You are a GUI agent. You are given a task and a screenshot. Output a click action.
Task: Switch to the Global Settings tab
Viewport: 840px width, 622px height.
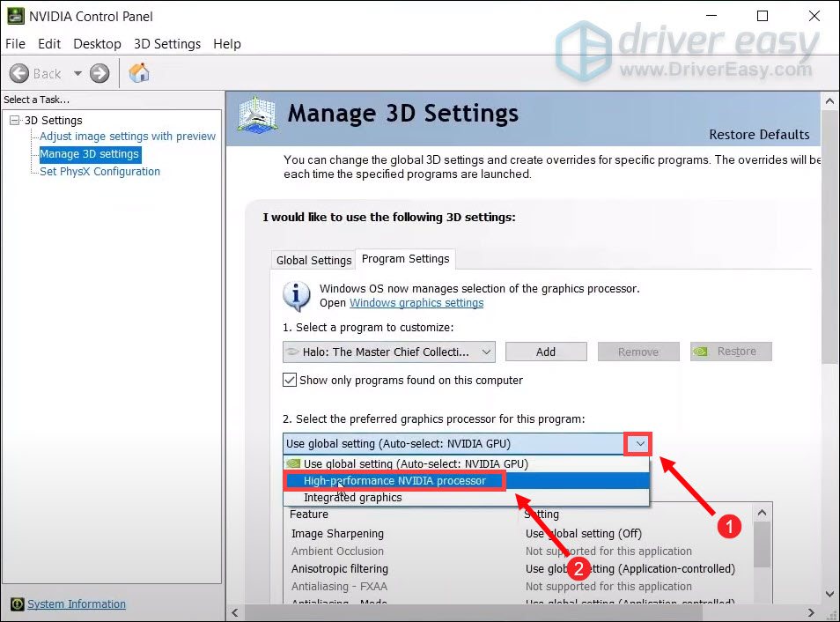point(313,260)
